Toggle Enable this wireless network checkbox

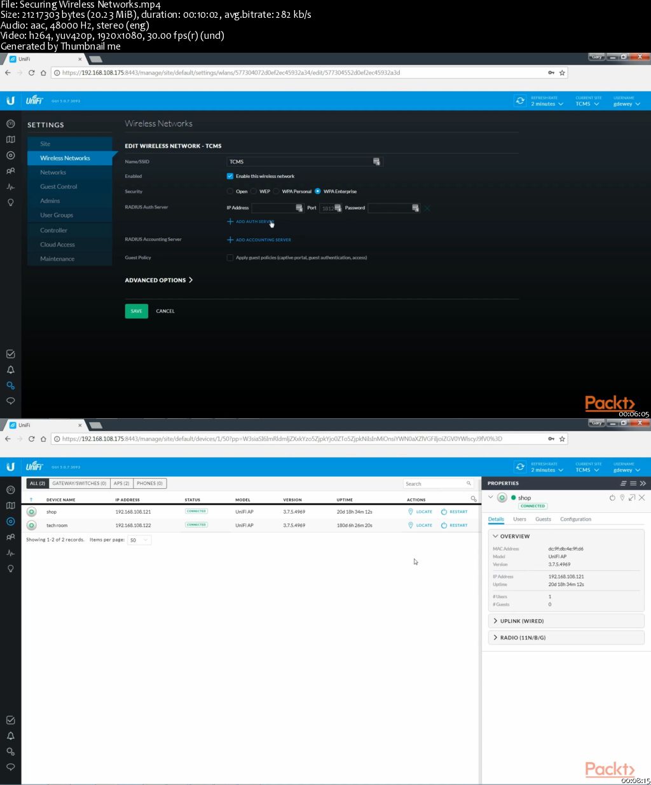coord(230,176)
